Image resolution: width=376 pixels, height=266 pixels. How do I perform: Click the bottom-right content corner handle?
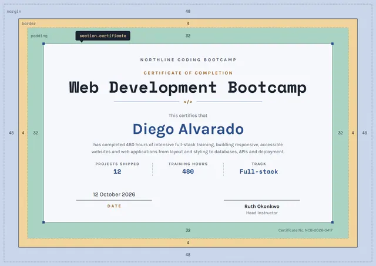pyautogui.click(x=333, y=223)
